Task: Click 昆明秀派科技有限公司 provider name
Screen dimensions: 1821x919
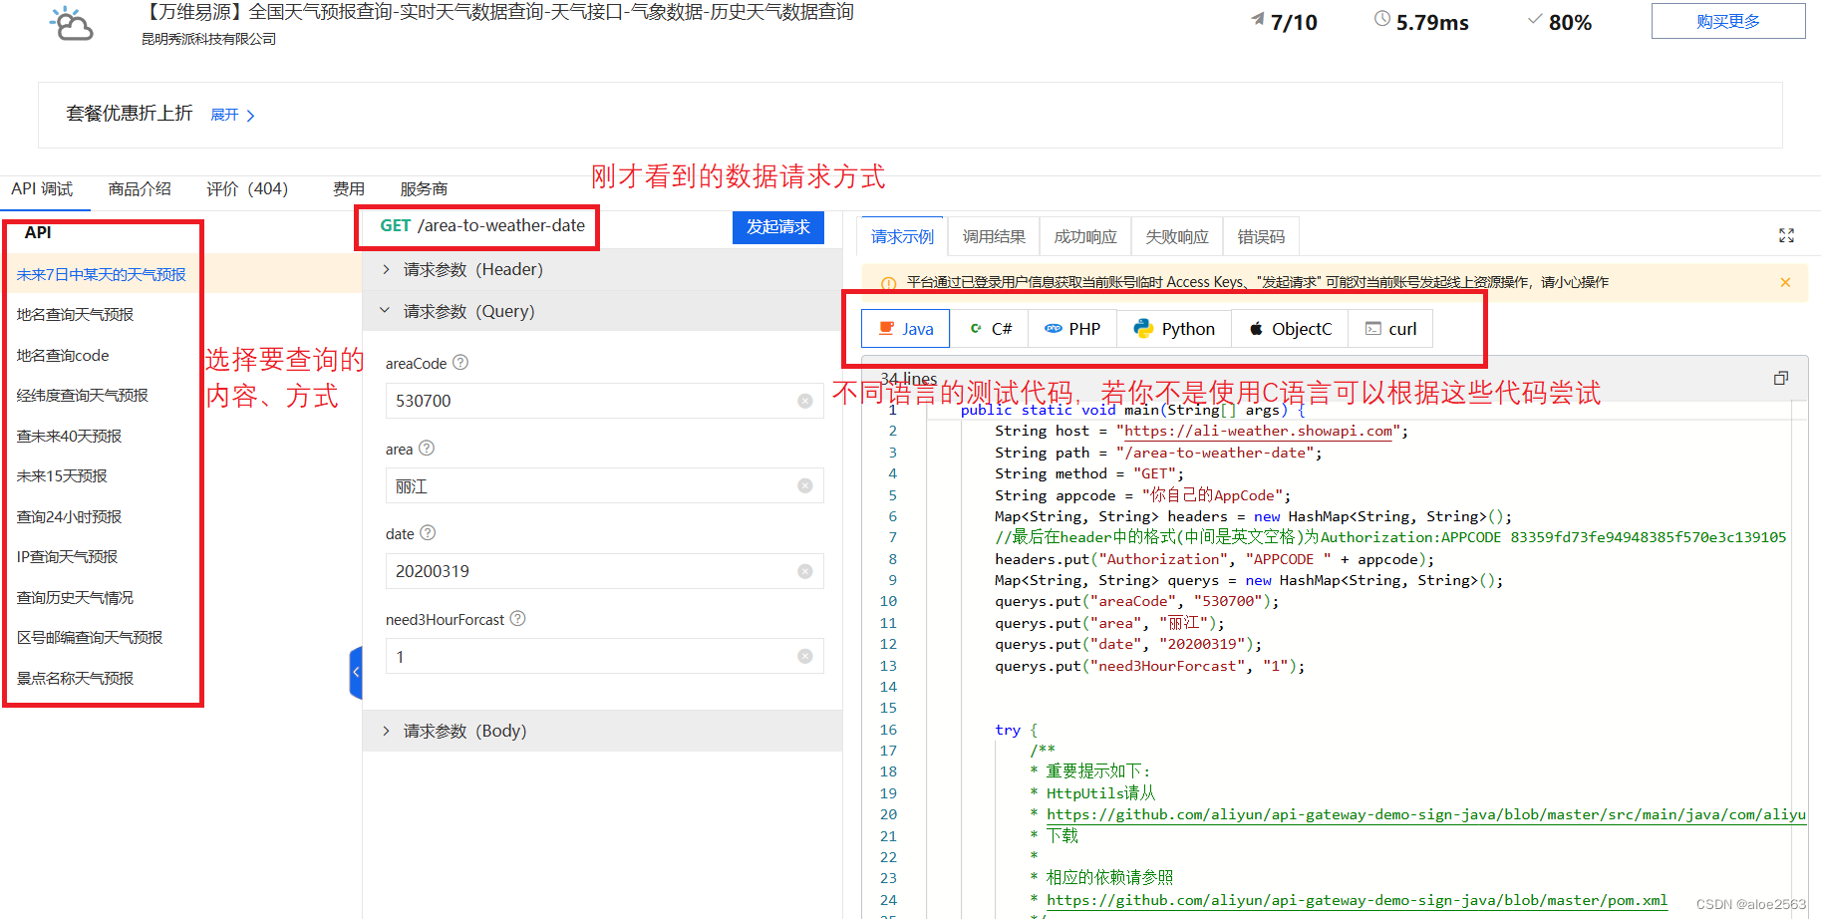Action: coord(208,39)
